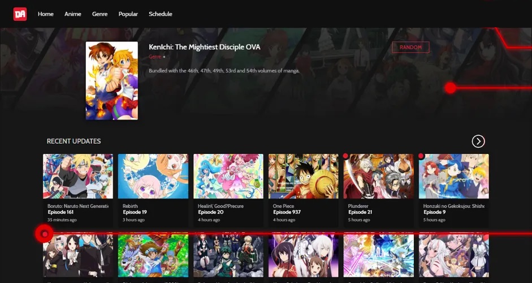
Task: Click the 'Bundled with the 46th' description text
Action: (x=224, y=71)
